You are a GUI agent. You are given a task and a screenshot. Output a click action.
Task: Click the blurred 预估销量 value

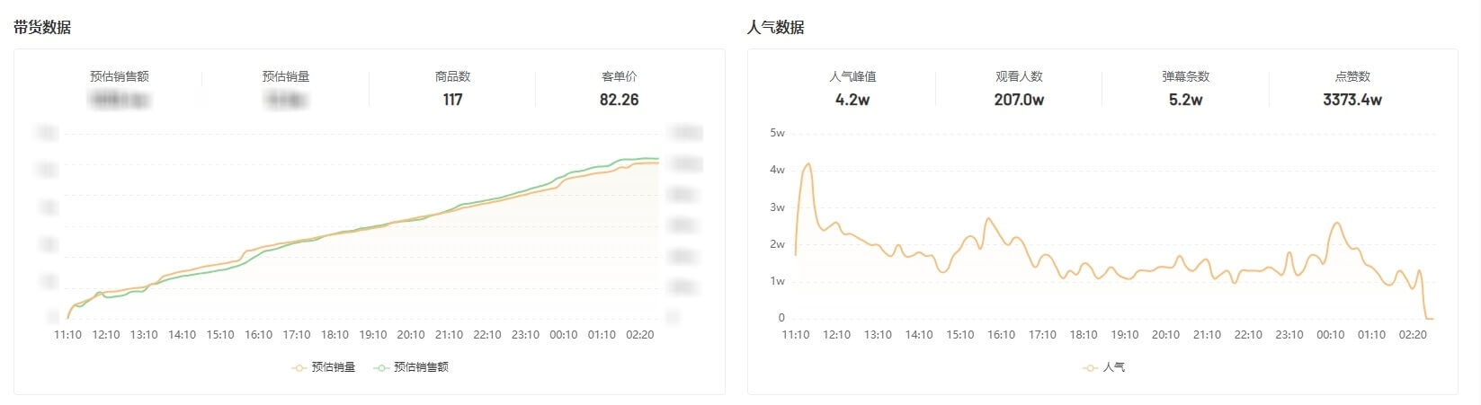[286, 100]
